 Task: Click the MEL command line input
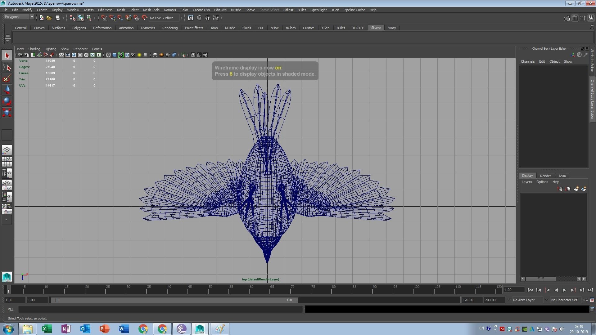[160, 309]
